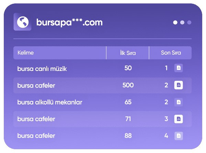Click keyword bursa canlı müzik
Screen dimensions: 206x153
click(42, 69)
